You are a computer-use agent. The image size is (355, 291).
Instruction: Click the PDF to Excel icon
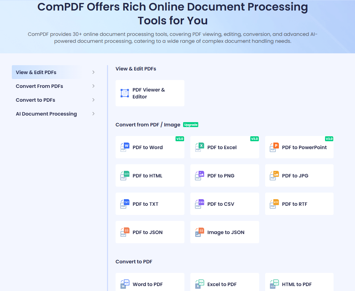click(199, 147)
